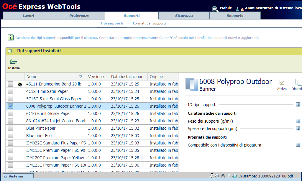Image resolution: width=302 pixels, height=181 pixels.
Task: Click the Caratteristiche dei supporti heading
Action: (212, 113)
